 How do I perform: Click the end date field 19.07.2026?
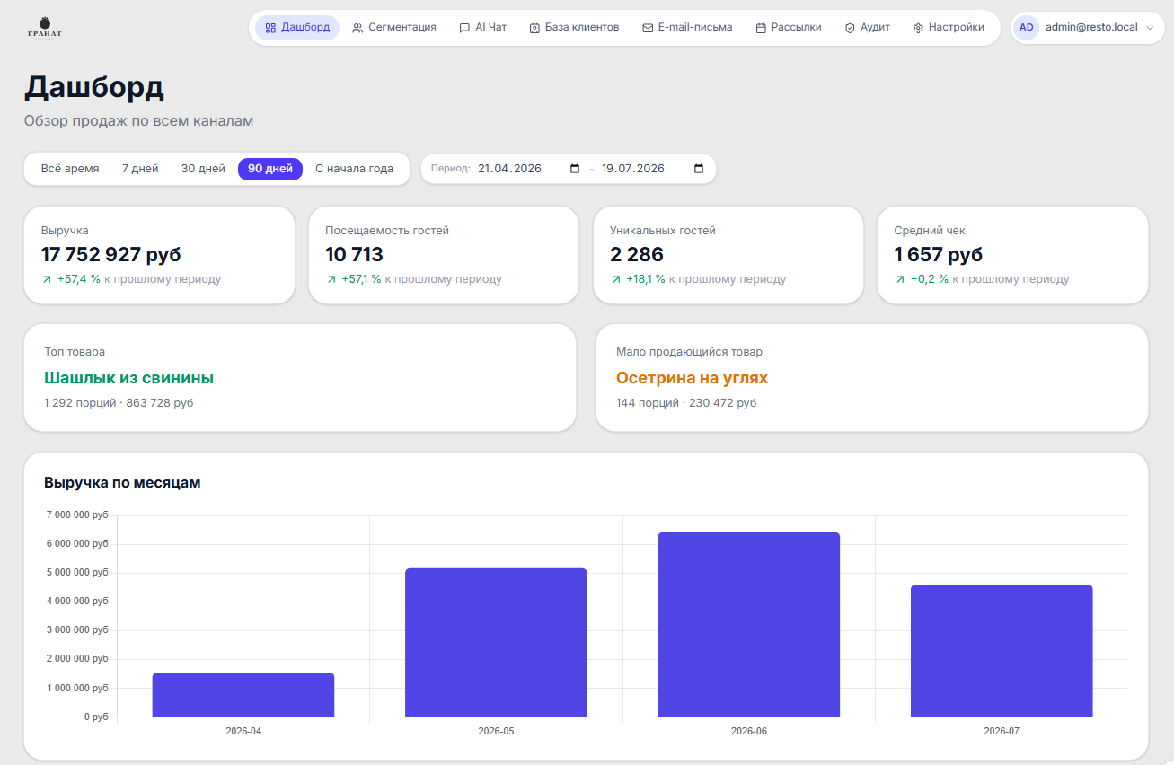click(x=653, y=169)
